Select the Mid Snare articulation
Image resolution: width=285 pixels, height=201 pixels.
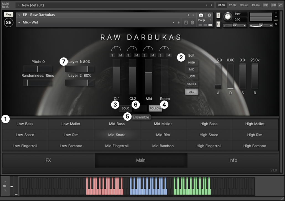pyautogui.click(x=117, y=135)
